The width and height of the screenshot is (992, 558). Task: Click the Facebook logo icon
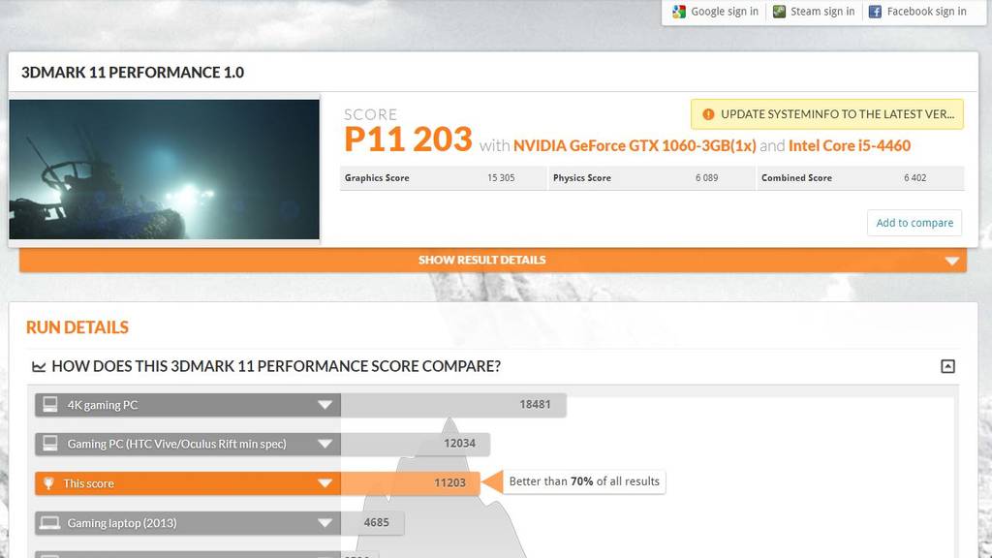(x=875, y=12)
